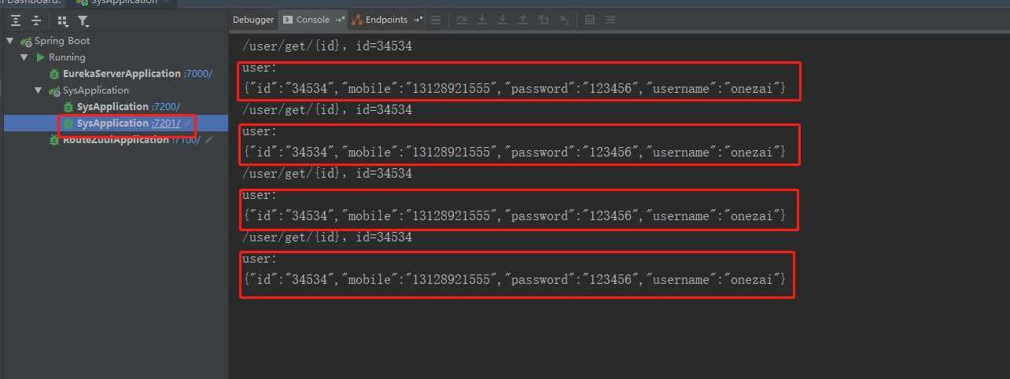
Task: Select the Spring Boot root item
Action: coord(62,41)
